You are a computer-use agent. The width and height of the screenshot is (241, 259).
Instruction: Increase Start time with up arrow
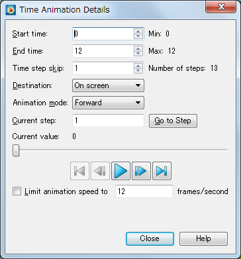(x=138, y=31)
